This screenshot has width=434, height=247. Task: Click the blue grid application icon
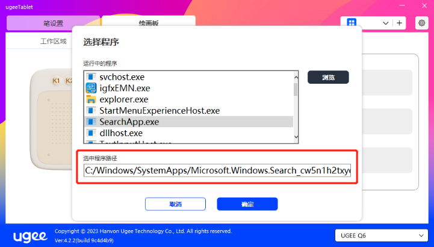[x=352, y=22]
